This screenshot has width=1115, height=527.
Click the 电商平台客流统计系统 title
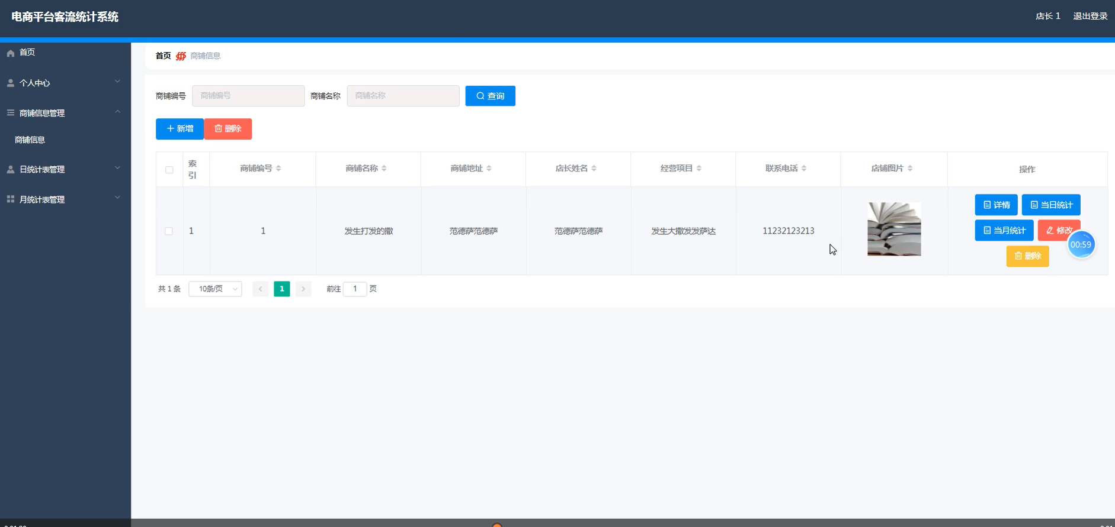[65, 17]
